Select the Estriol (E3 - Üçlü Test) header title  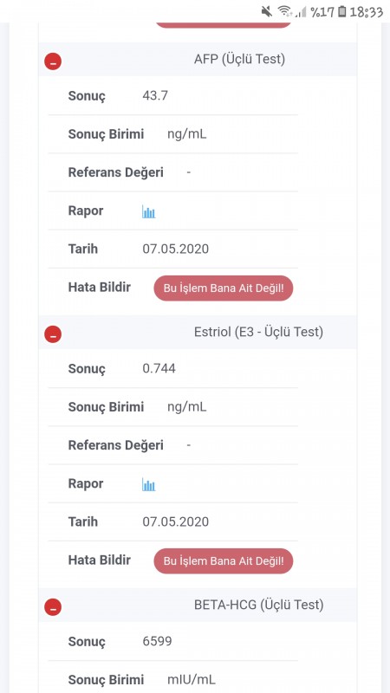(258, 332)
